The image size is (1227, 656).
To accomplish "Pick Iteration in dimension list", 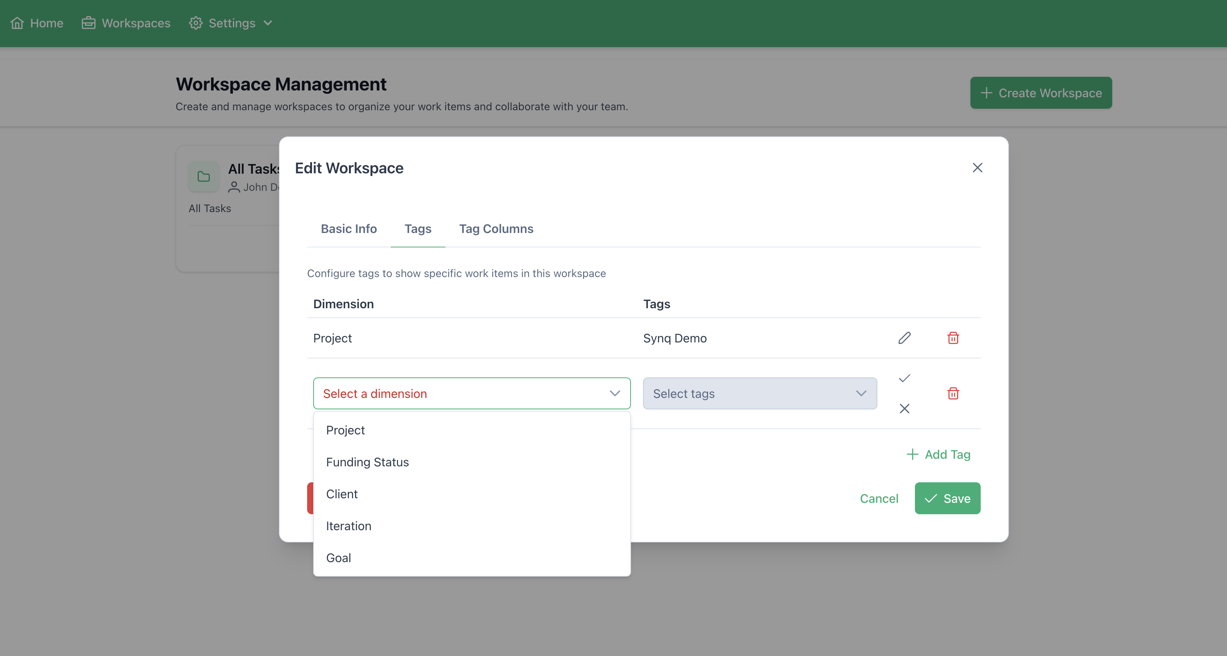I will (348, 526).
